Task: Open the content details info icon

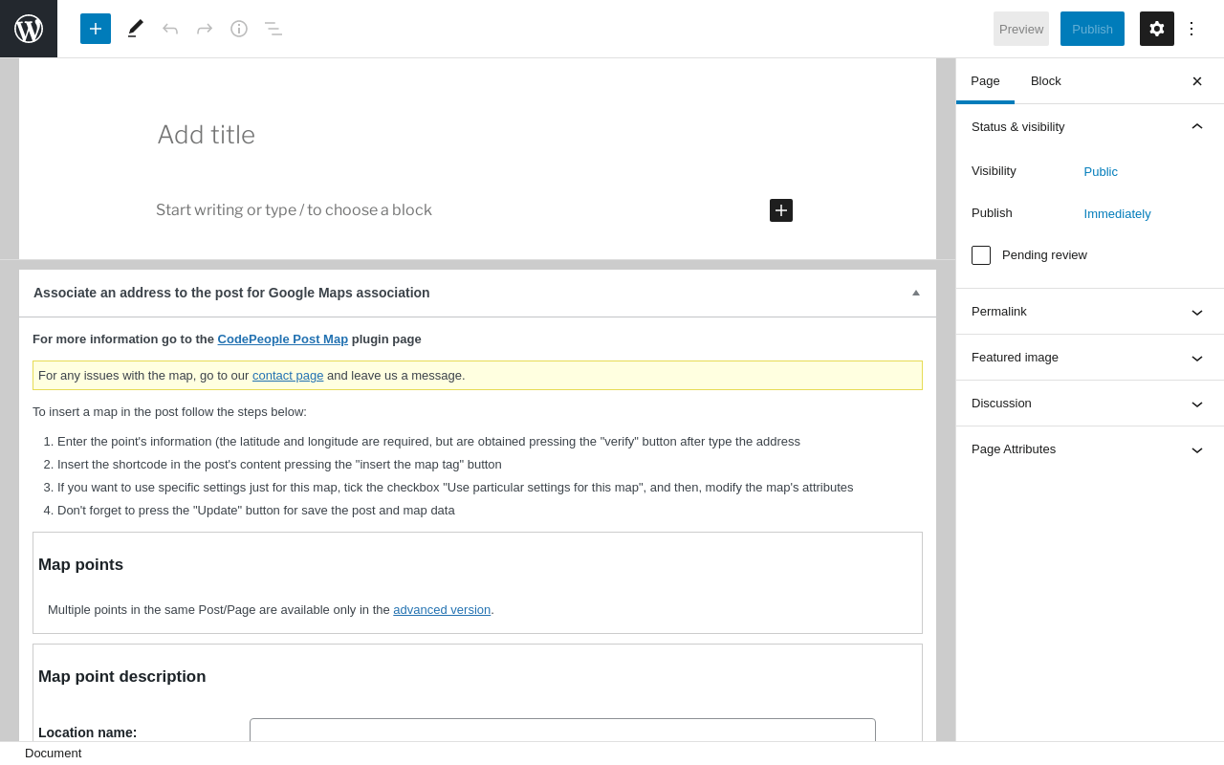Action: (x=239, y=29)
